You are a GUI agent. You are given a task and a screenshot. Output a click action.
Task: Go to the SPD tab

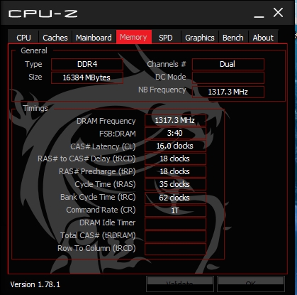[166, 37]
